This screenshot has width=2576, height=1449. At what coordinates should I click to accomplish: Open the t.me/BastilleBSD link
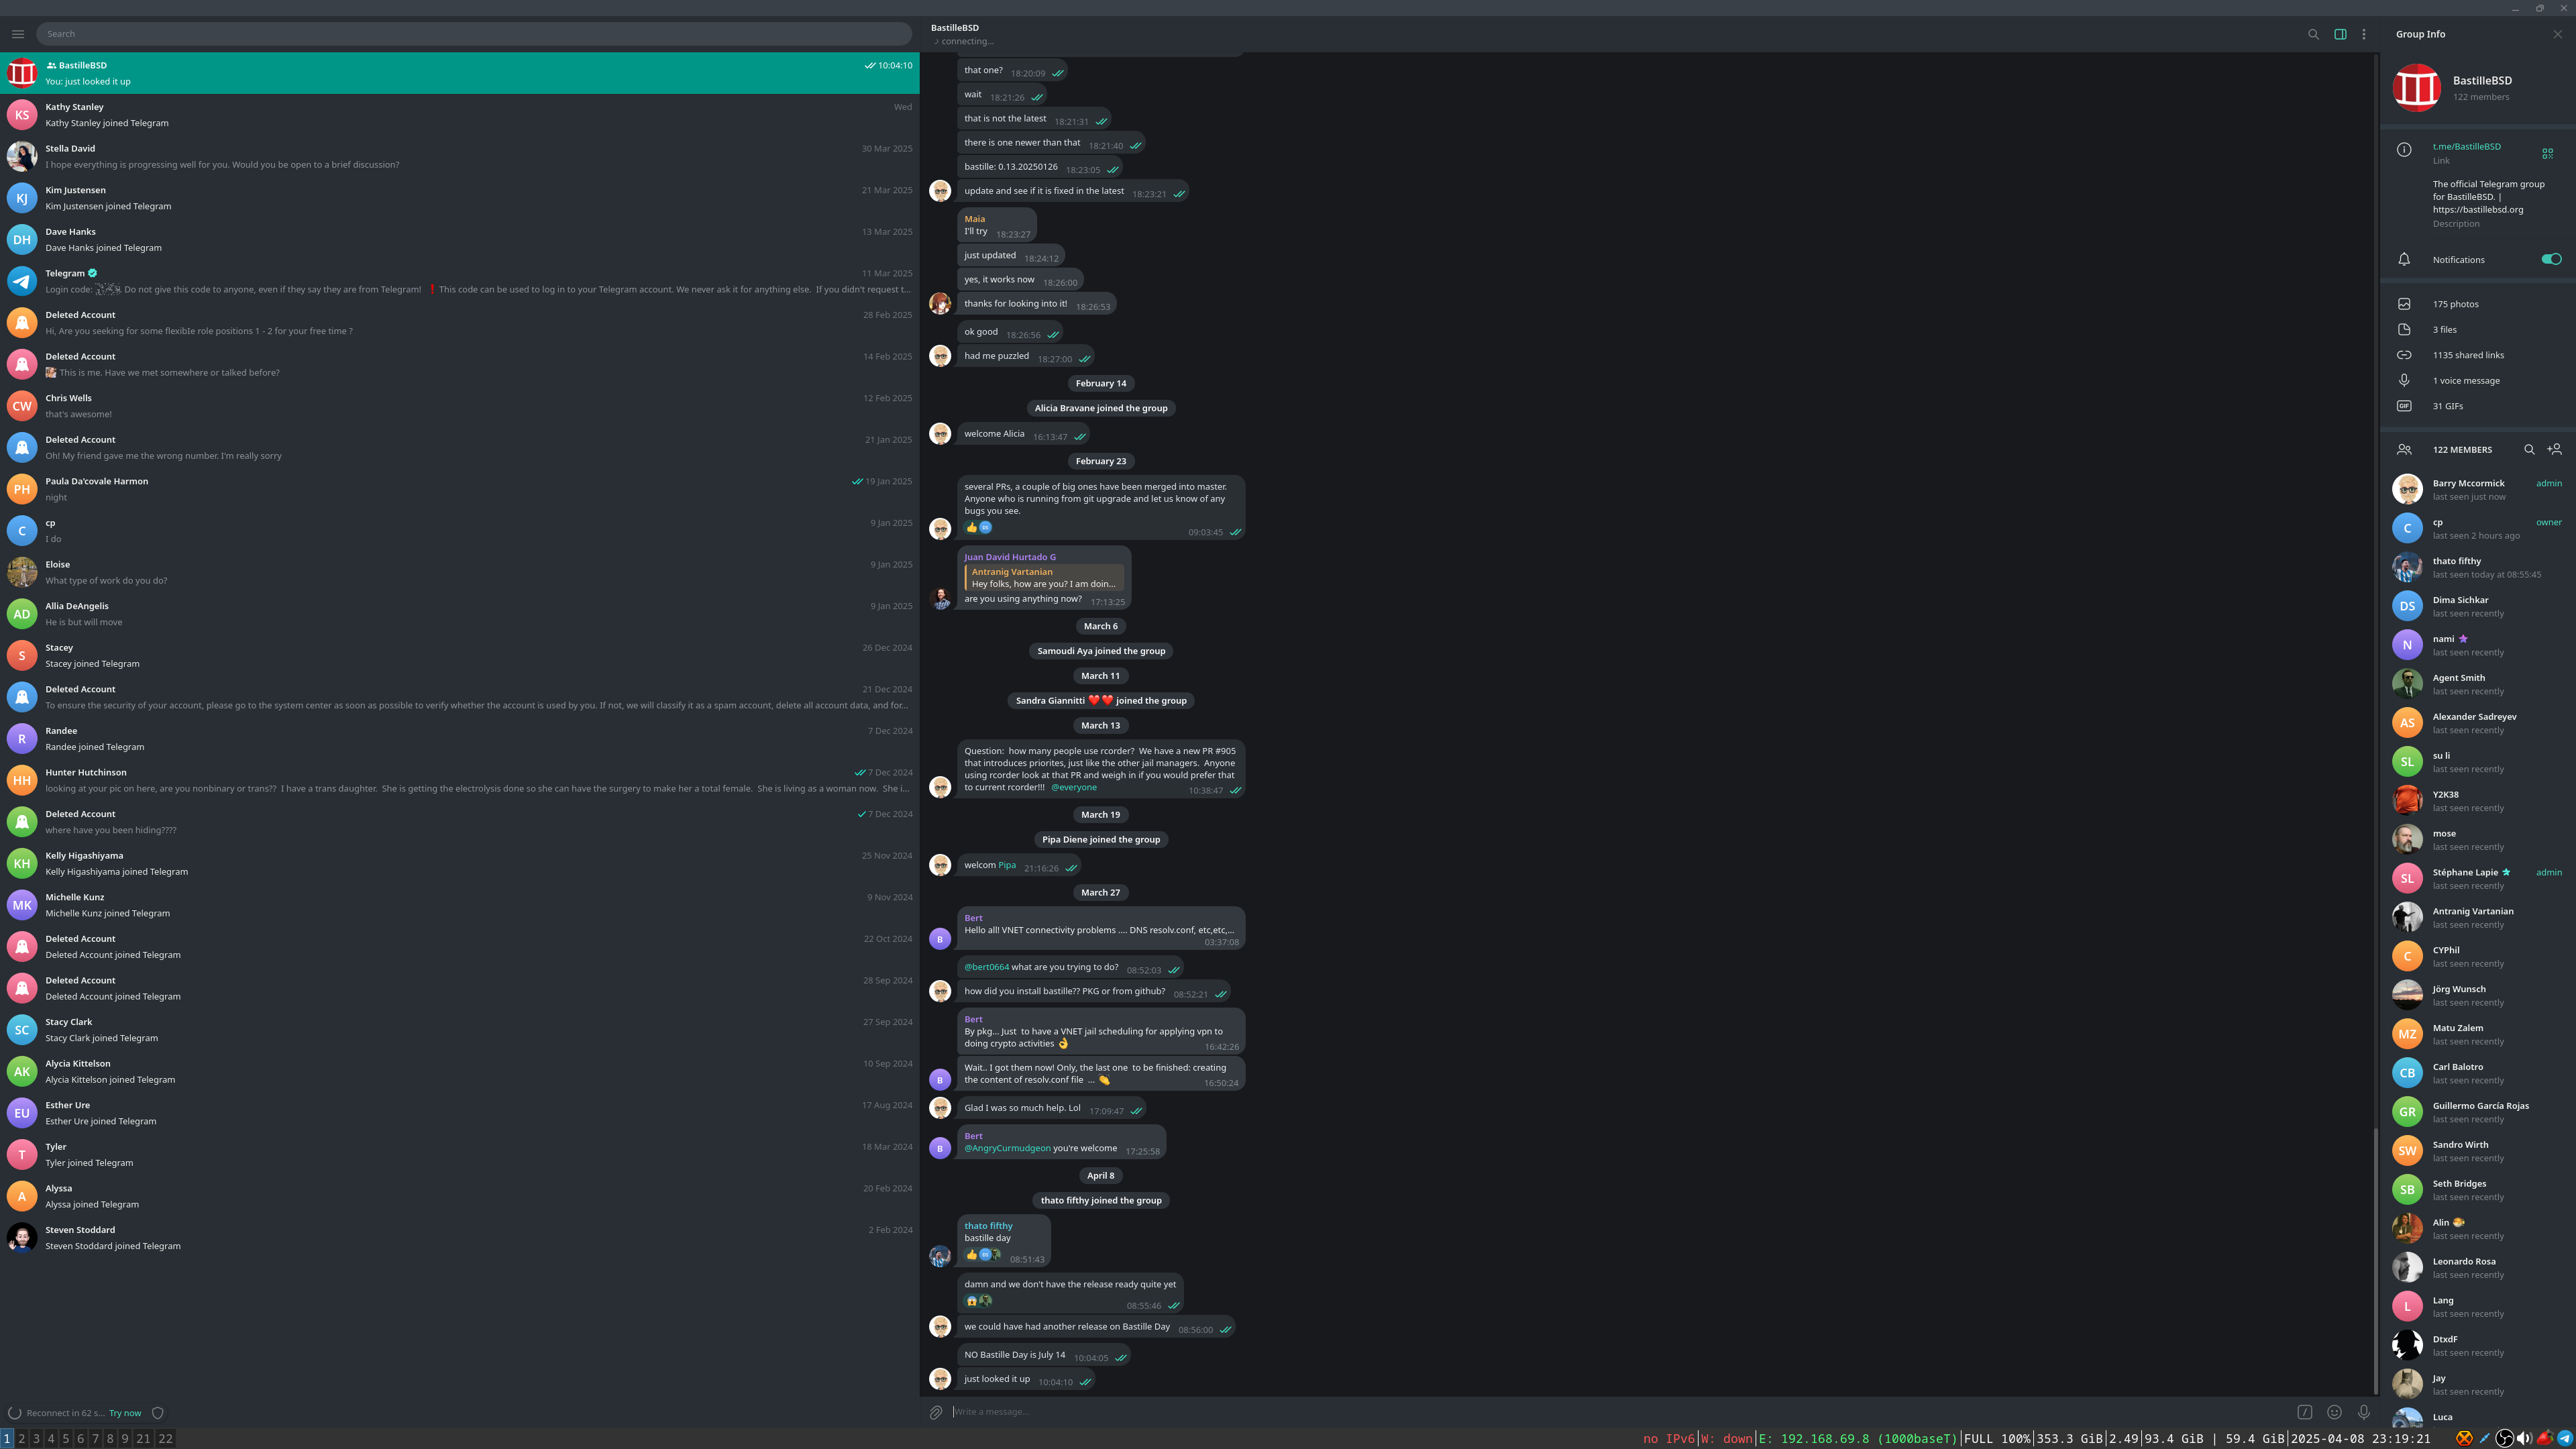[2466, 146]
